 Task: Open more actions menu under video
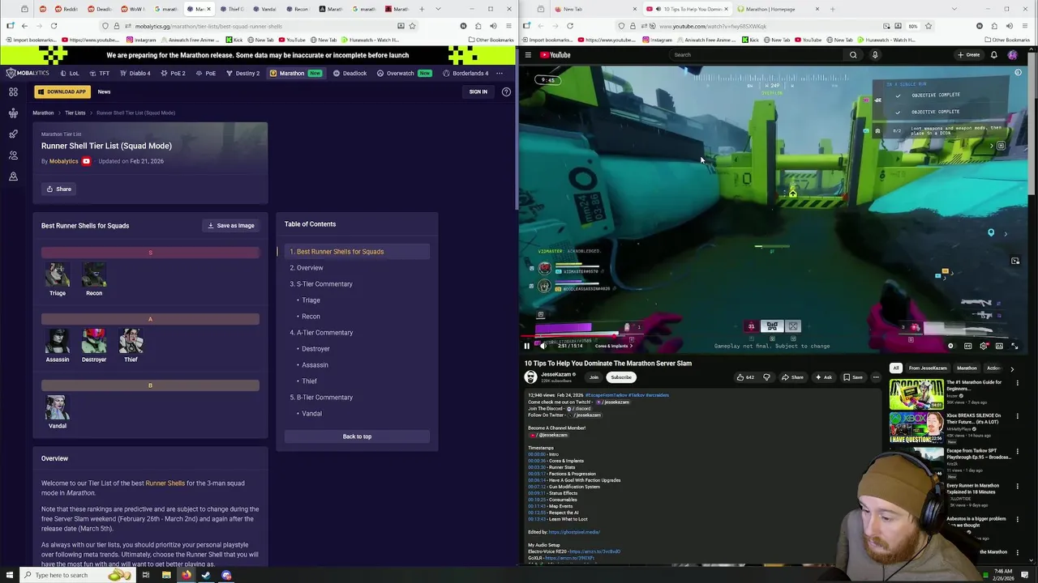[876, 377]
